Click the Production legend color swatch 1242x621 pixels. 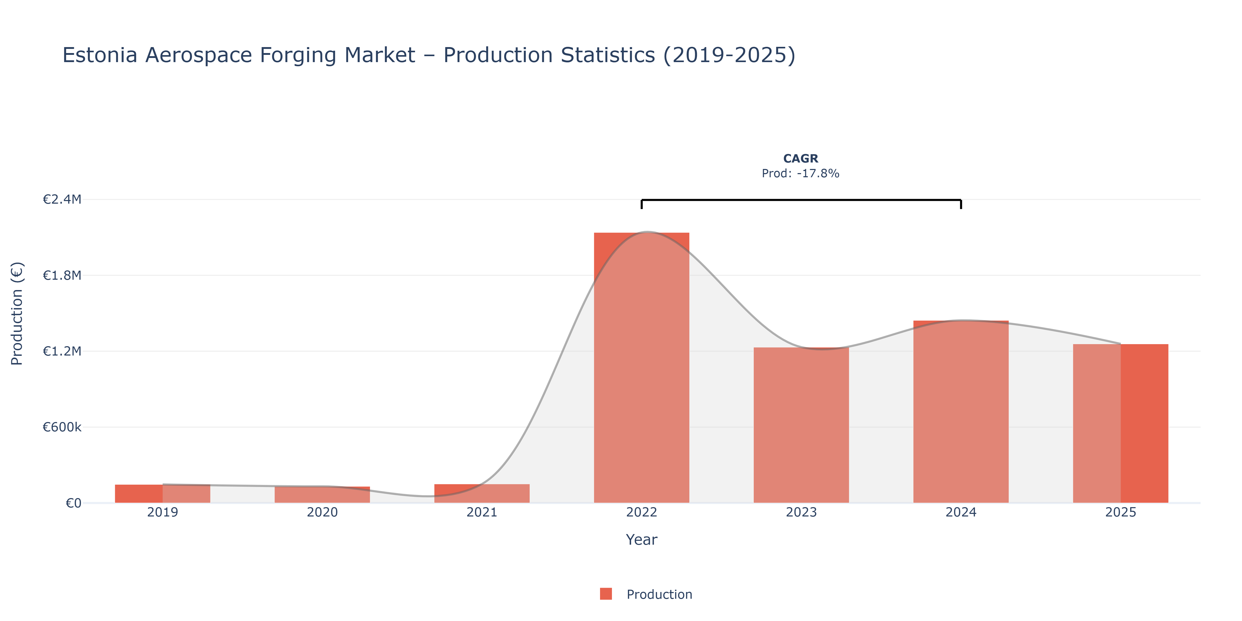tap(605, 594)
